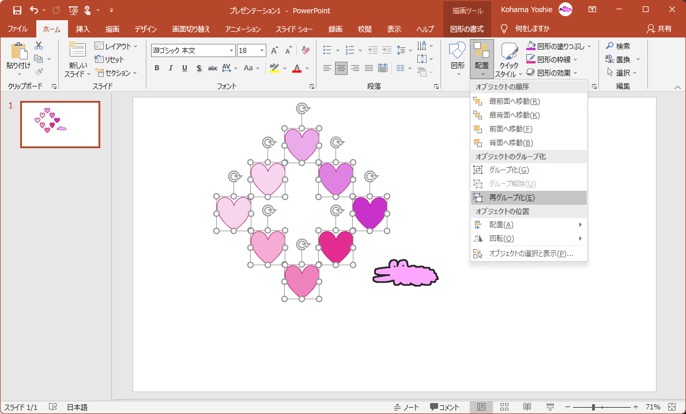The height and width of the screenshot is (414, 686).
Task: Click the 検索 button
Action: (x=618, y=46)
